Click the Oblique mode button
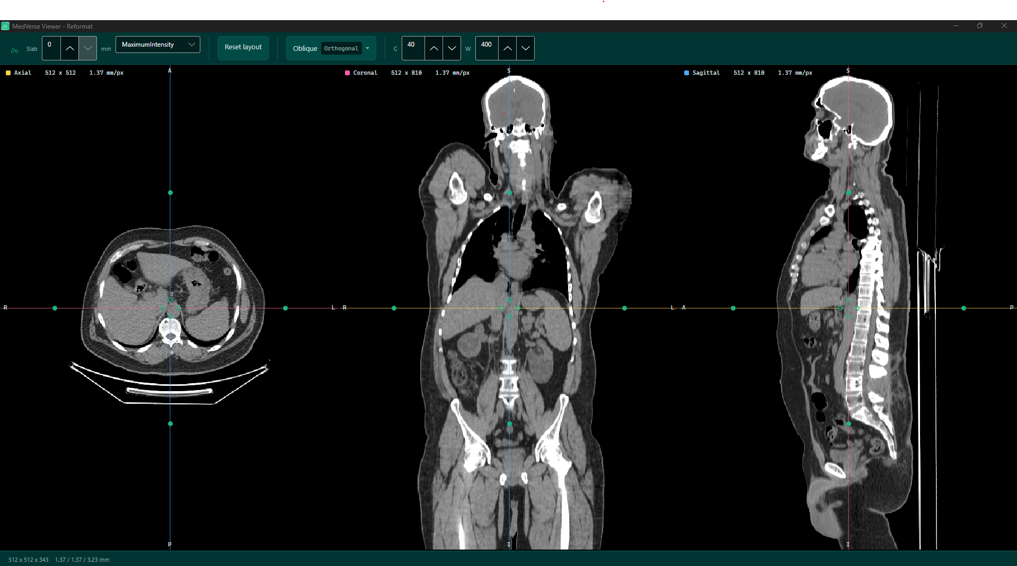 pos(305,48)
